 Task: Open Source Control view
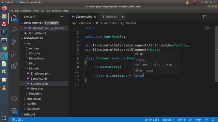(14, 42)
